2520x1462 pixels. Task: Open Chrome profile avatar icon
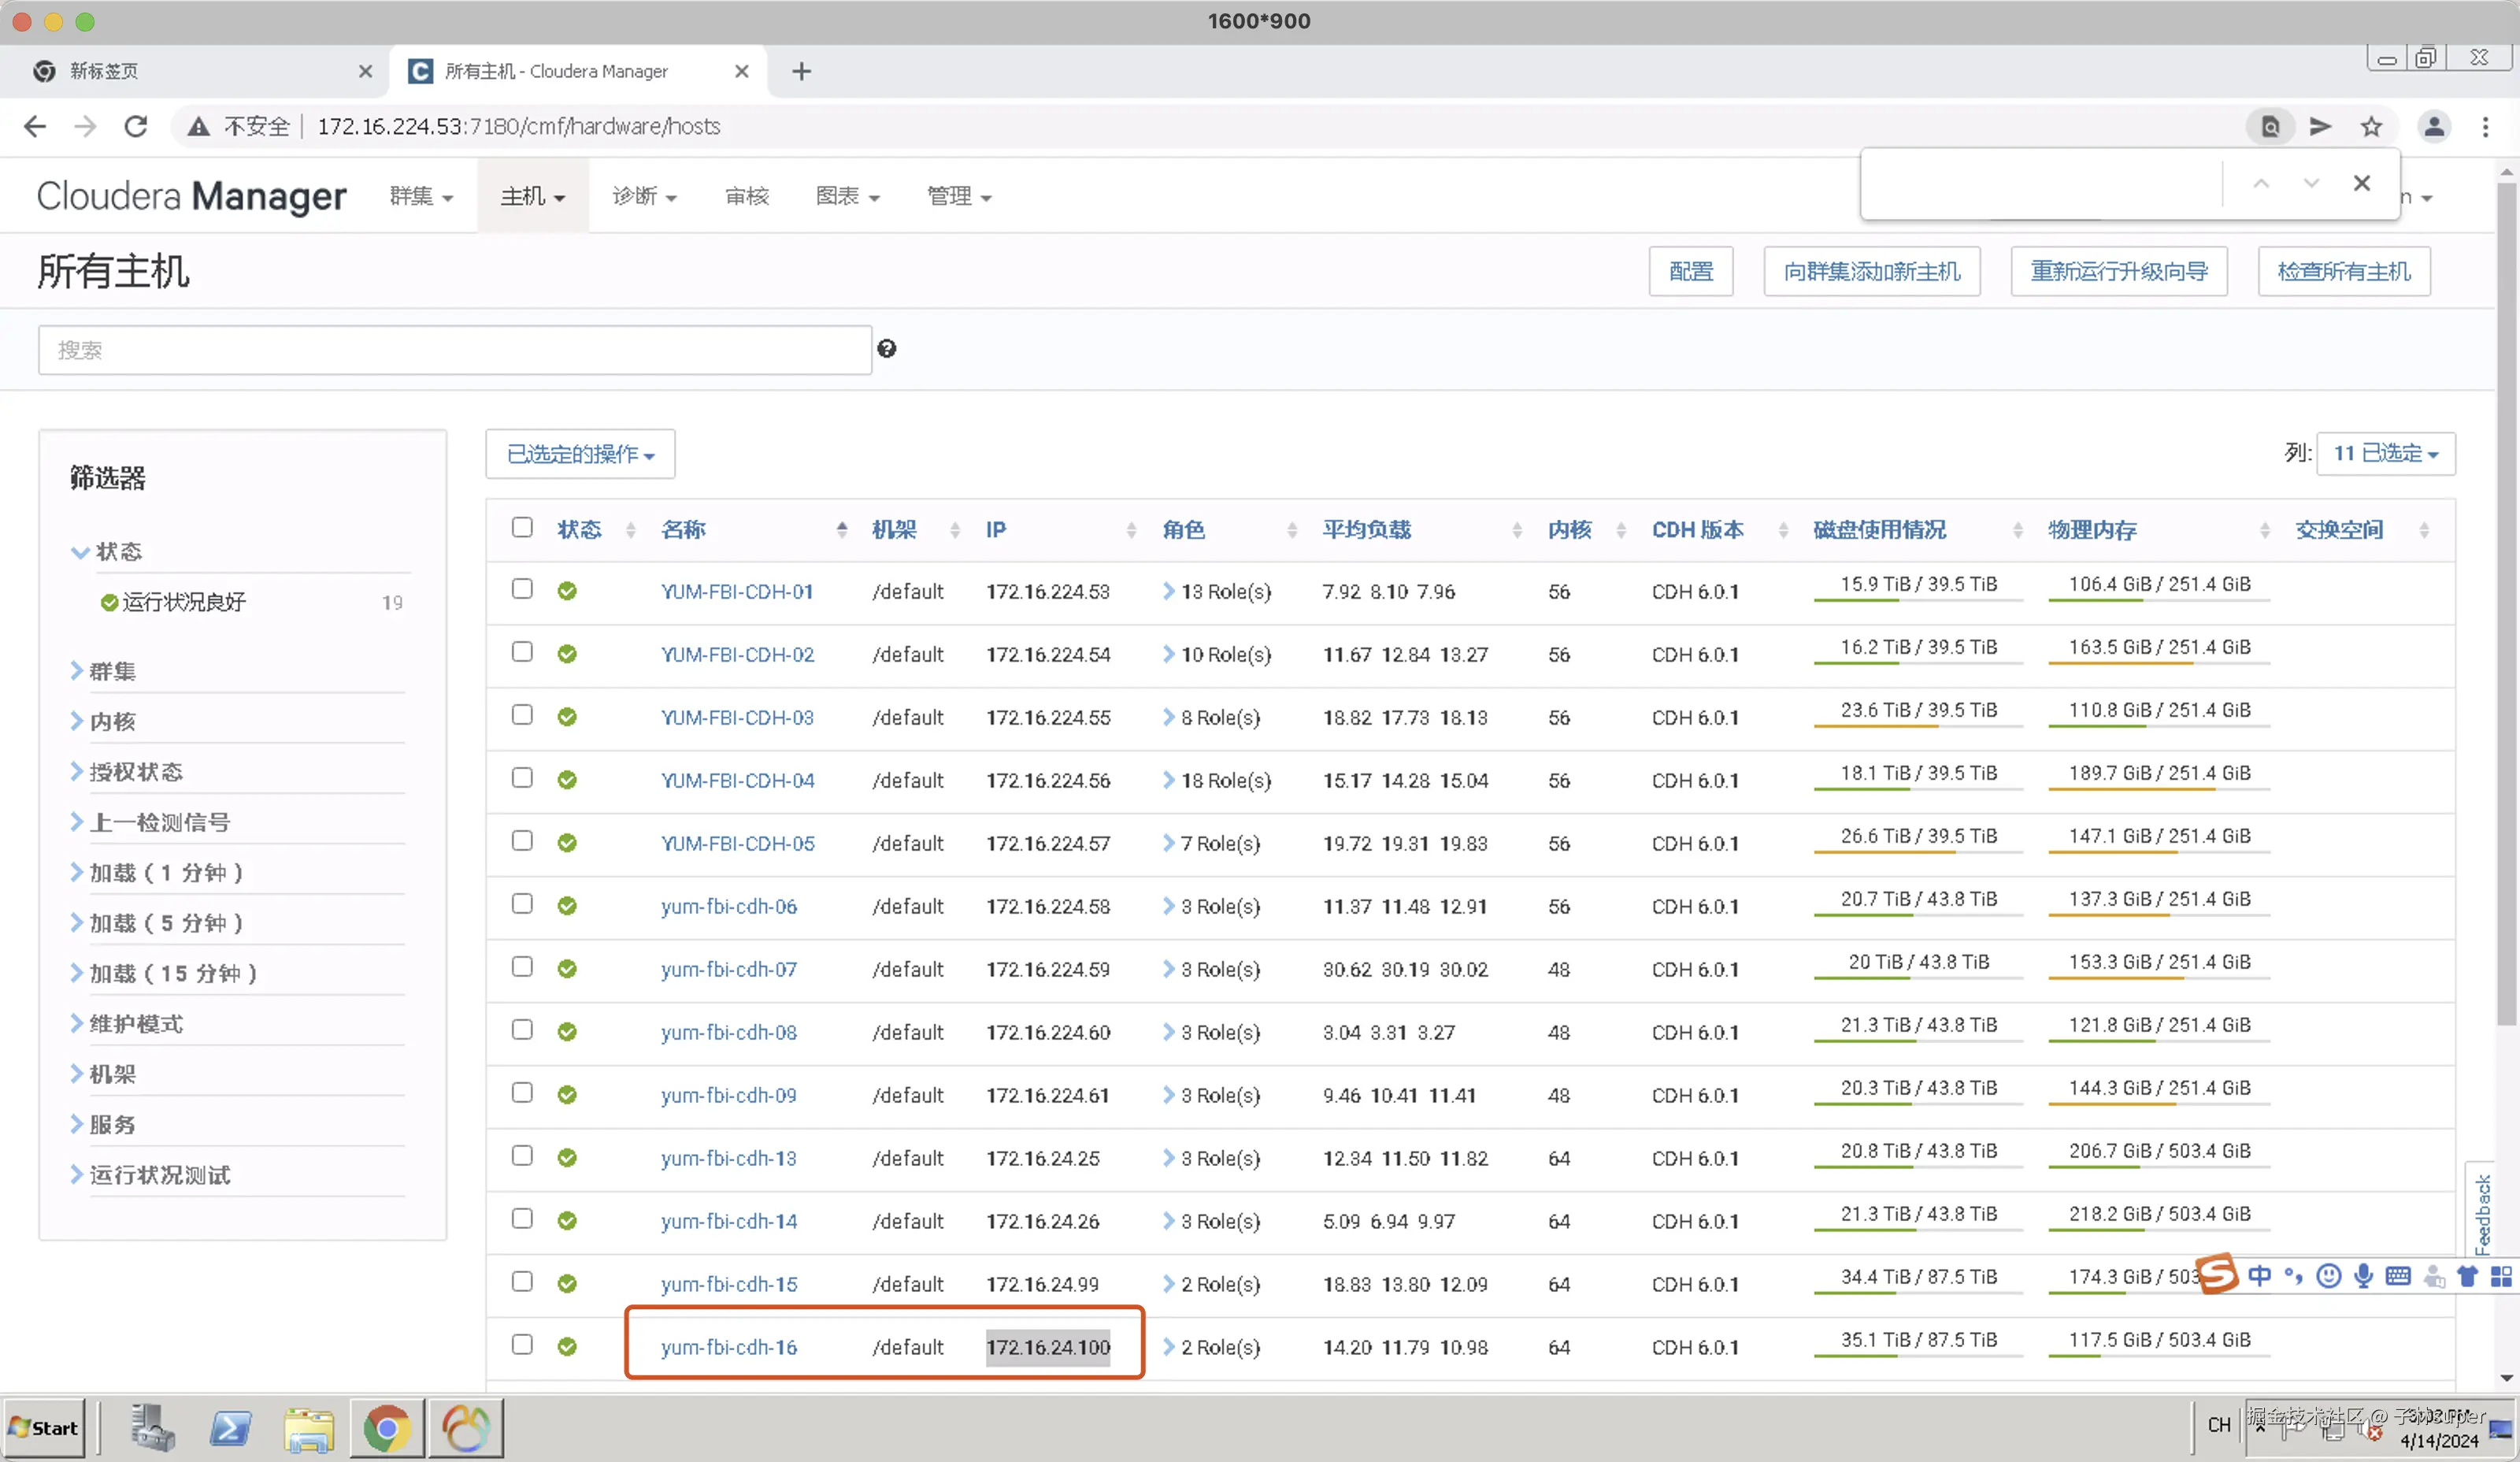2434,126
